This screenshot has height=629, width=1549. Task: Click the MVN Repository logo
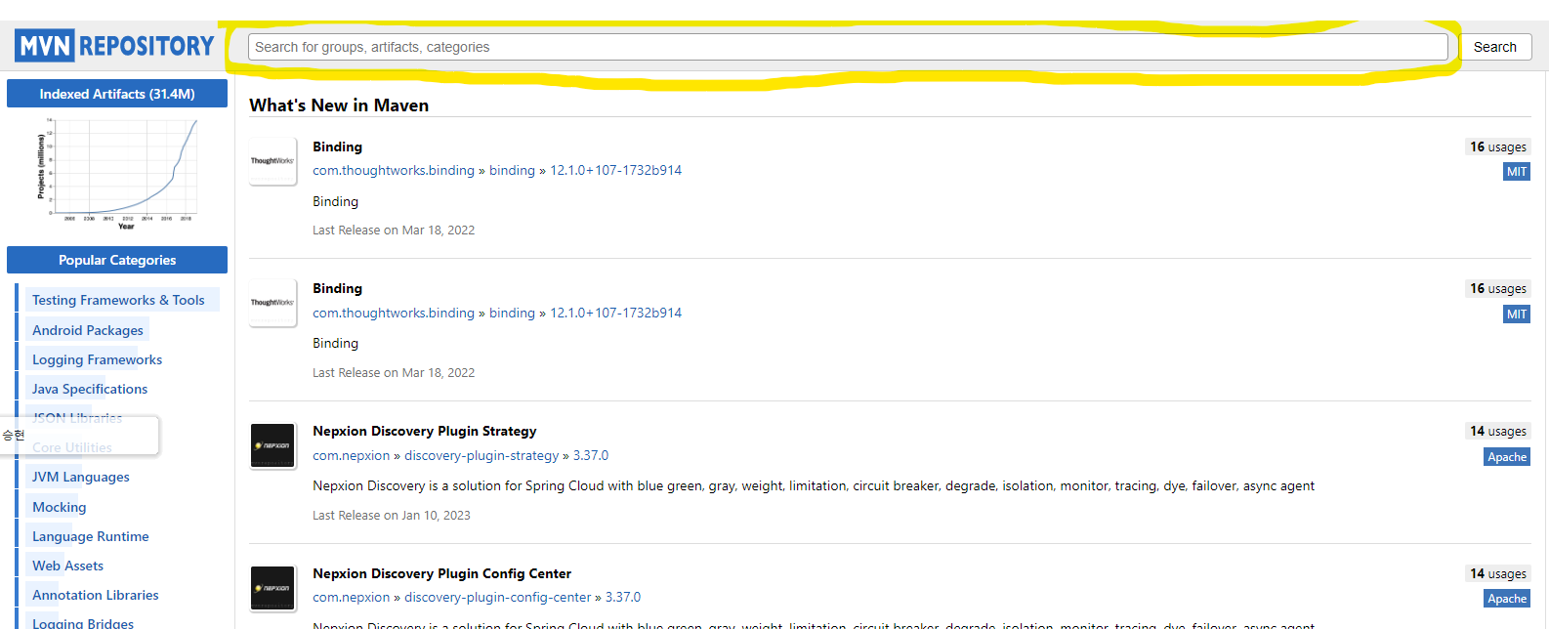pyautogui.click(x=114, y=46)
